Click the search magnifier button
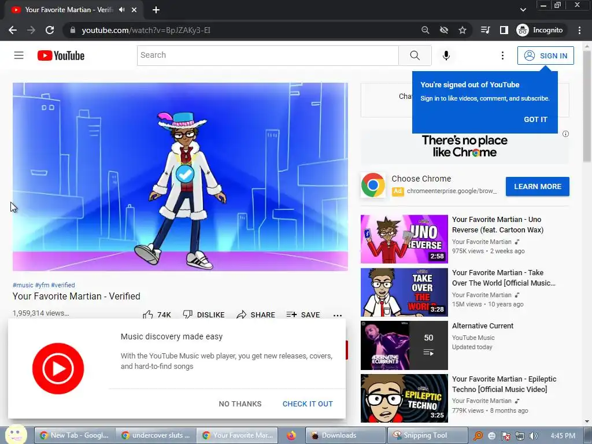Viewport: 592px width, 444px height. tap(415, 55)
